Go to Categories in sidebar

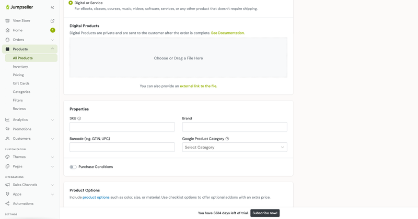21,92
